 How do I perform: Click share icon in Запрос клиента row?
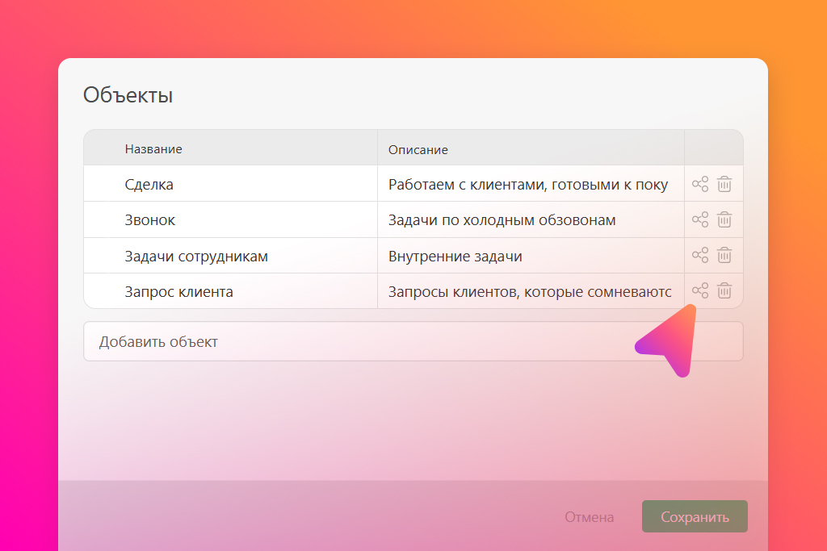[700, 290]
